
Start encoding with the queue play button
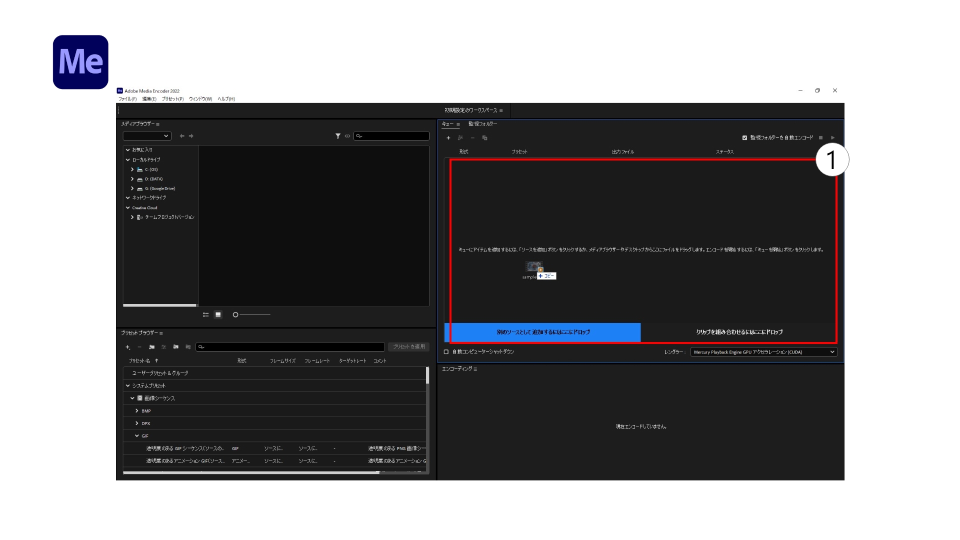coord(832,137)
